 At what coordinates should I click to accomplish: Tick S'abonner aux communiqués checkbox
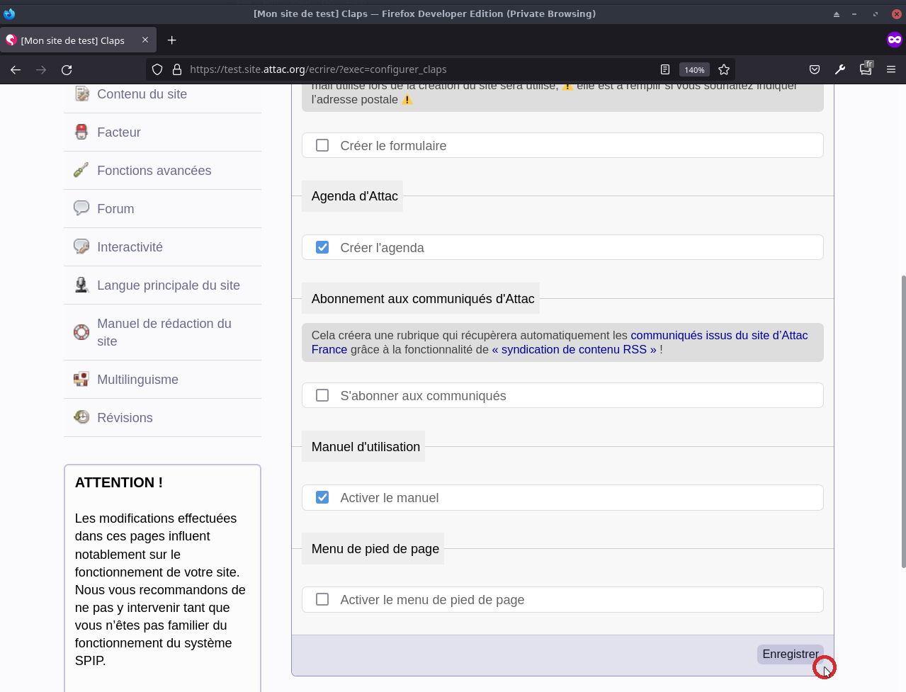(x=322, y=395)
